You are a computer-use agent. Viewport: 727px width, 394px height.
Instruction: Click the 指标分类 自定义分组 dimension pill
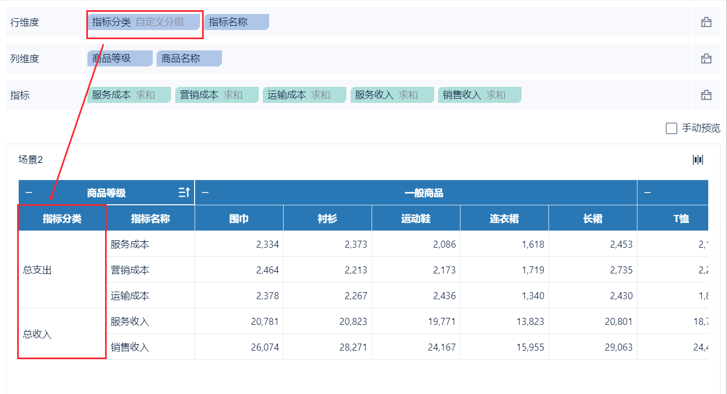(143, 22)
